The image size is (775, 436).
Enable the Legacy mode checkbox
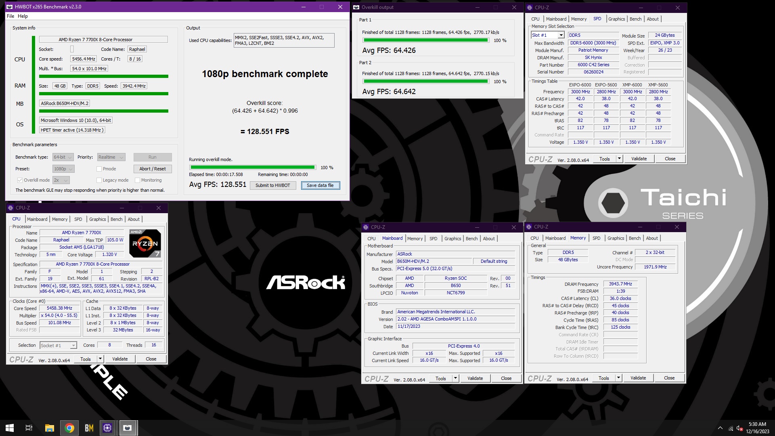pyautogui.click(x=99, y=180)
